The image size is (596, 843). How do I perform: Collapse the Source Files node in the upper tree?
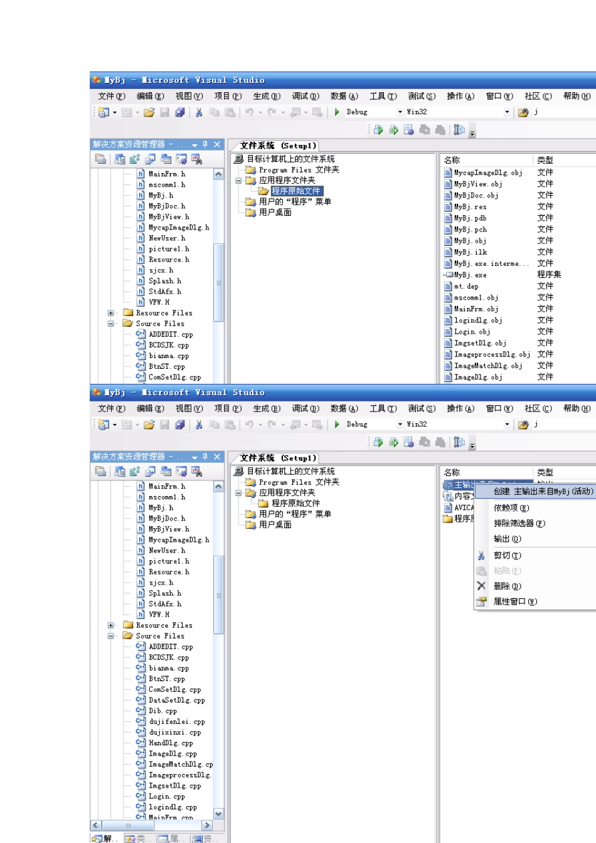(111, 324)
